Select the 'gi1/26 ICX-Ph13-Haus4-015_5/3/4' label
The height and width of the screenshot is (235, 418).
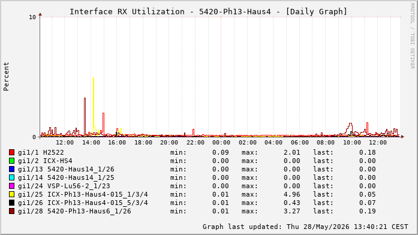coord(83,203)
